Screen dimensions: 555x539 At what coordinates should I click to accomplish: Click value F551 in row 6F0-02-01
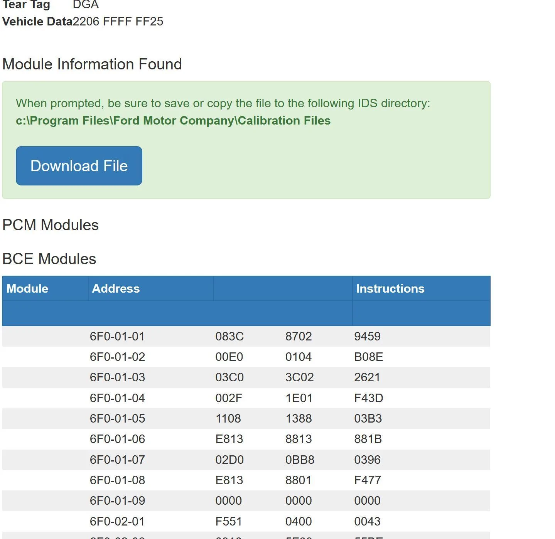coord(228,521)
